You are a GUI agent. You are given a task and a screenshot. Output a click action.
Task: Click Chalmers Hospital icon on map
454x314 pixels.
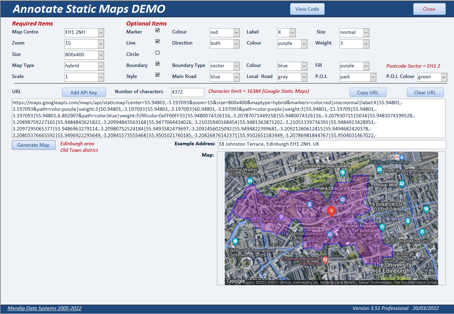coord(325,259)
